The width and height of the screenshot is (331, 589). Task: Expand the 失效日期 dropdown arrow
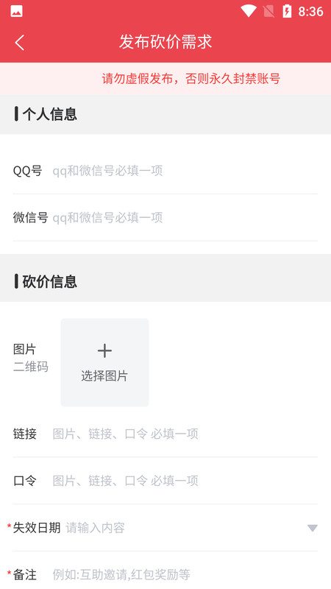[312, 528]
